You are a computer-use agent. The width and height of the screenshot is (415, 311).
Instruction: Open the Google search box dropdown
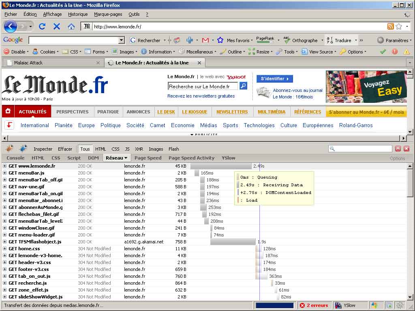point(122,40)
